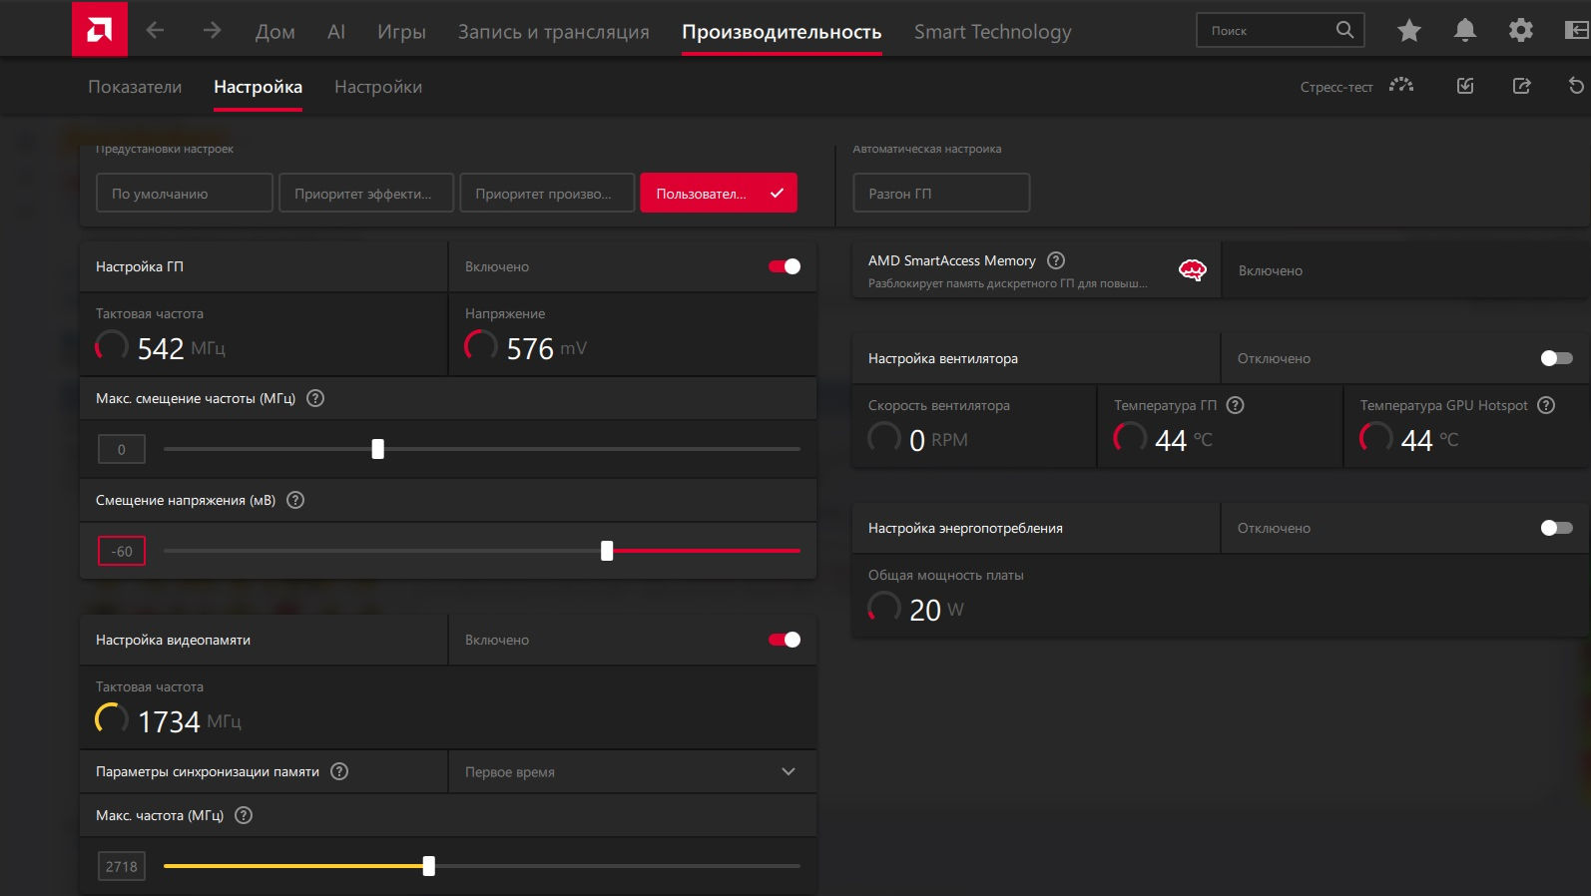Viewport: 1591px width, 896px height.
Task: Click the load profile icon
Action: [1465, 86]
